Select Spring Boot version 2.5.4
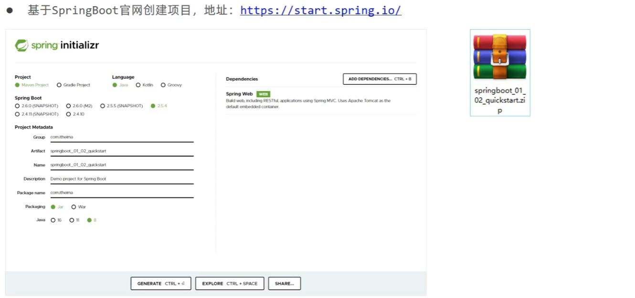 pos(153,106)
